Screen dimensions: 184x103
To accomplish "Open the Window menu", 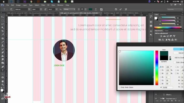I will (60, 5).
